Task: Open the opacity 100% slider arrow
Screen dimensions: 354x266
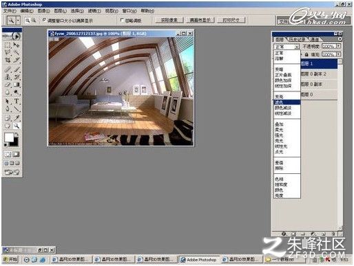Action: pyautogui.click(x=339, y=46)
